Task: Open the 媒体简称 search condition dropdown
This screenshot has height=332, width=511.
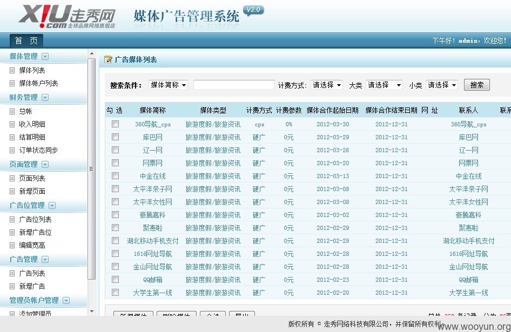Action: pos(168,85)
